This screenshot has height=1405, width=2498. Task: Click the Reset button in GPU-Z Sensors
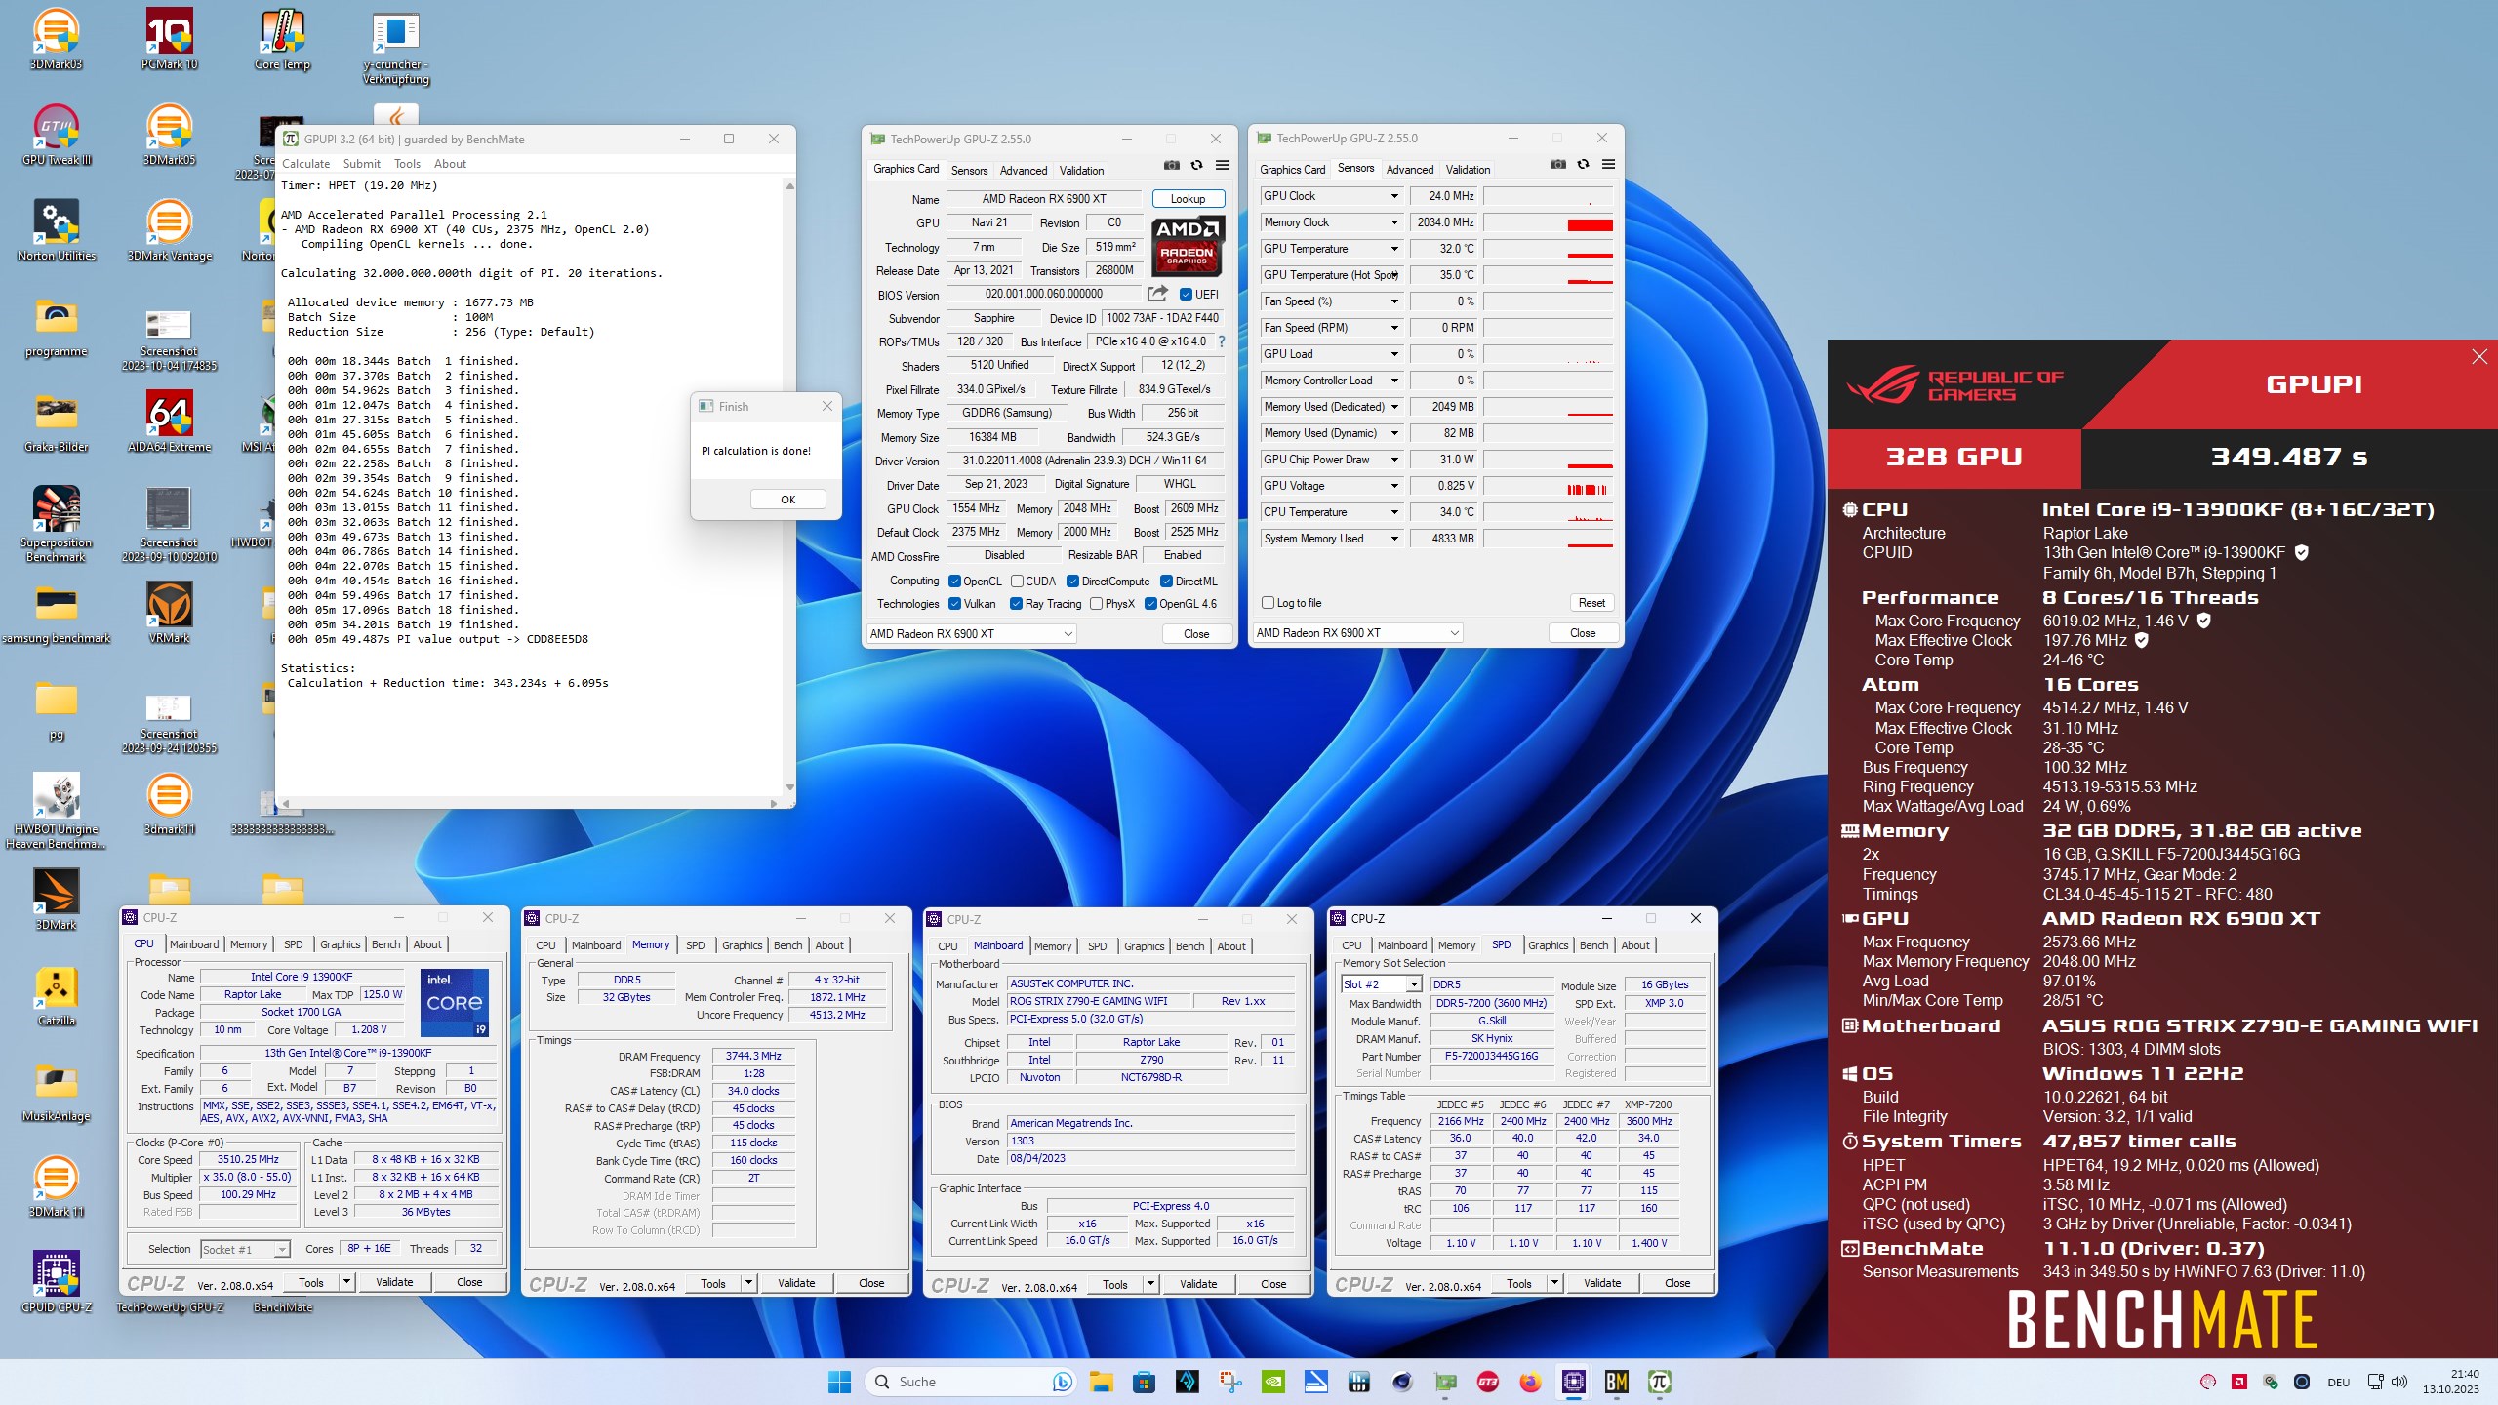pyautogui.click(x=1591, y=603)
